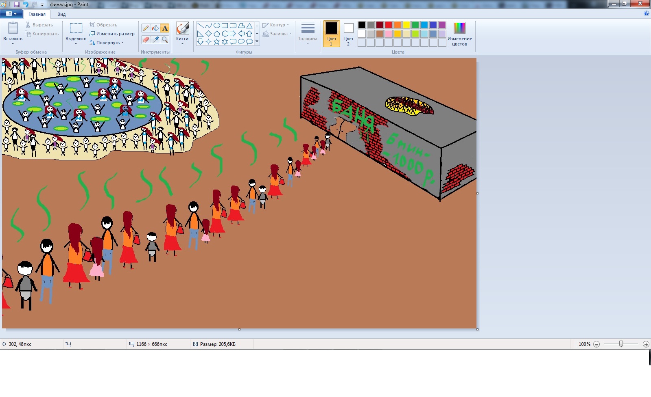Select the Eraser tool

pyautogui.click(x=146, y=39)
